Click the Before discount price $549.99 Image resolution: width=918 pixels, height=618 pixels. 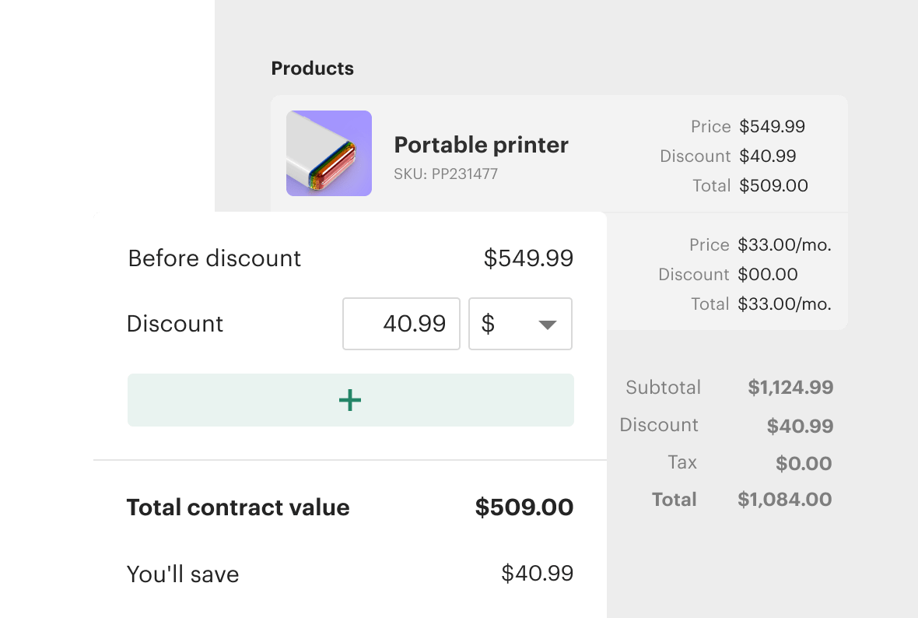point(530,258)
